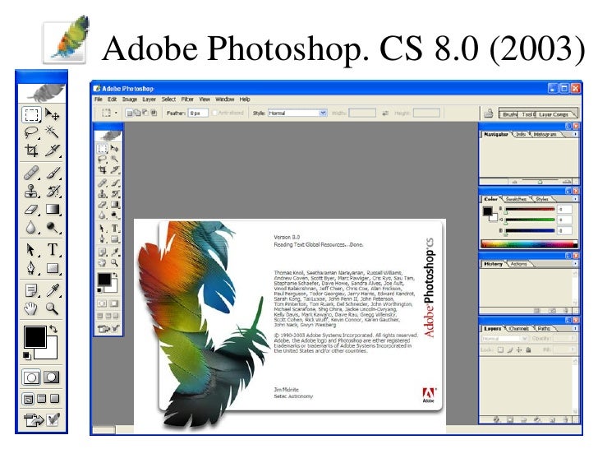Choose the Clone Stamp tool in enlarged toolbox

pos(31,191)
